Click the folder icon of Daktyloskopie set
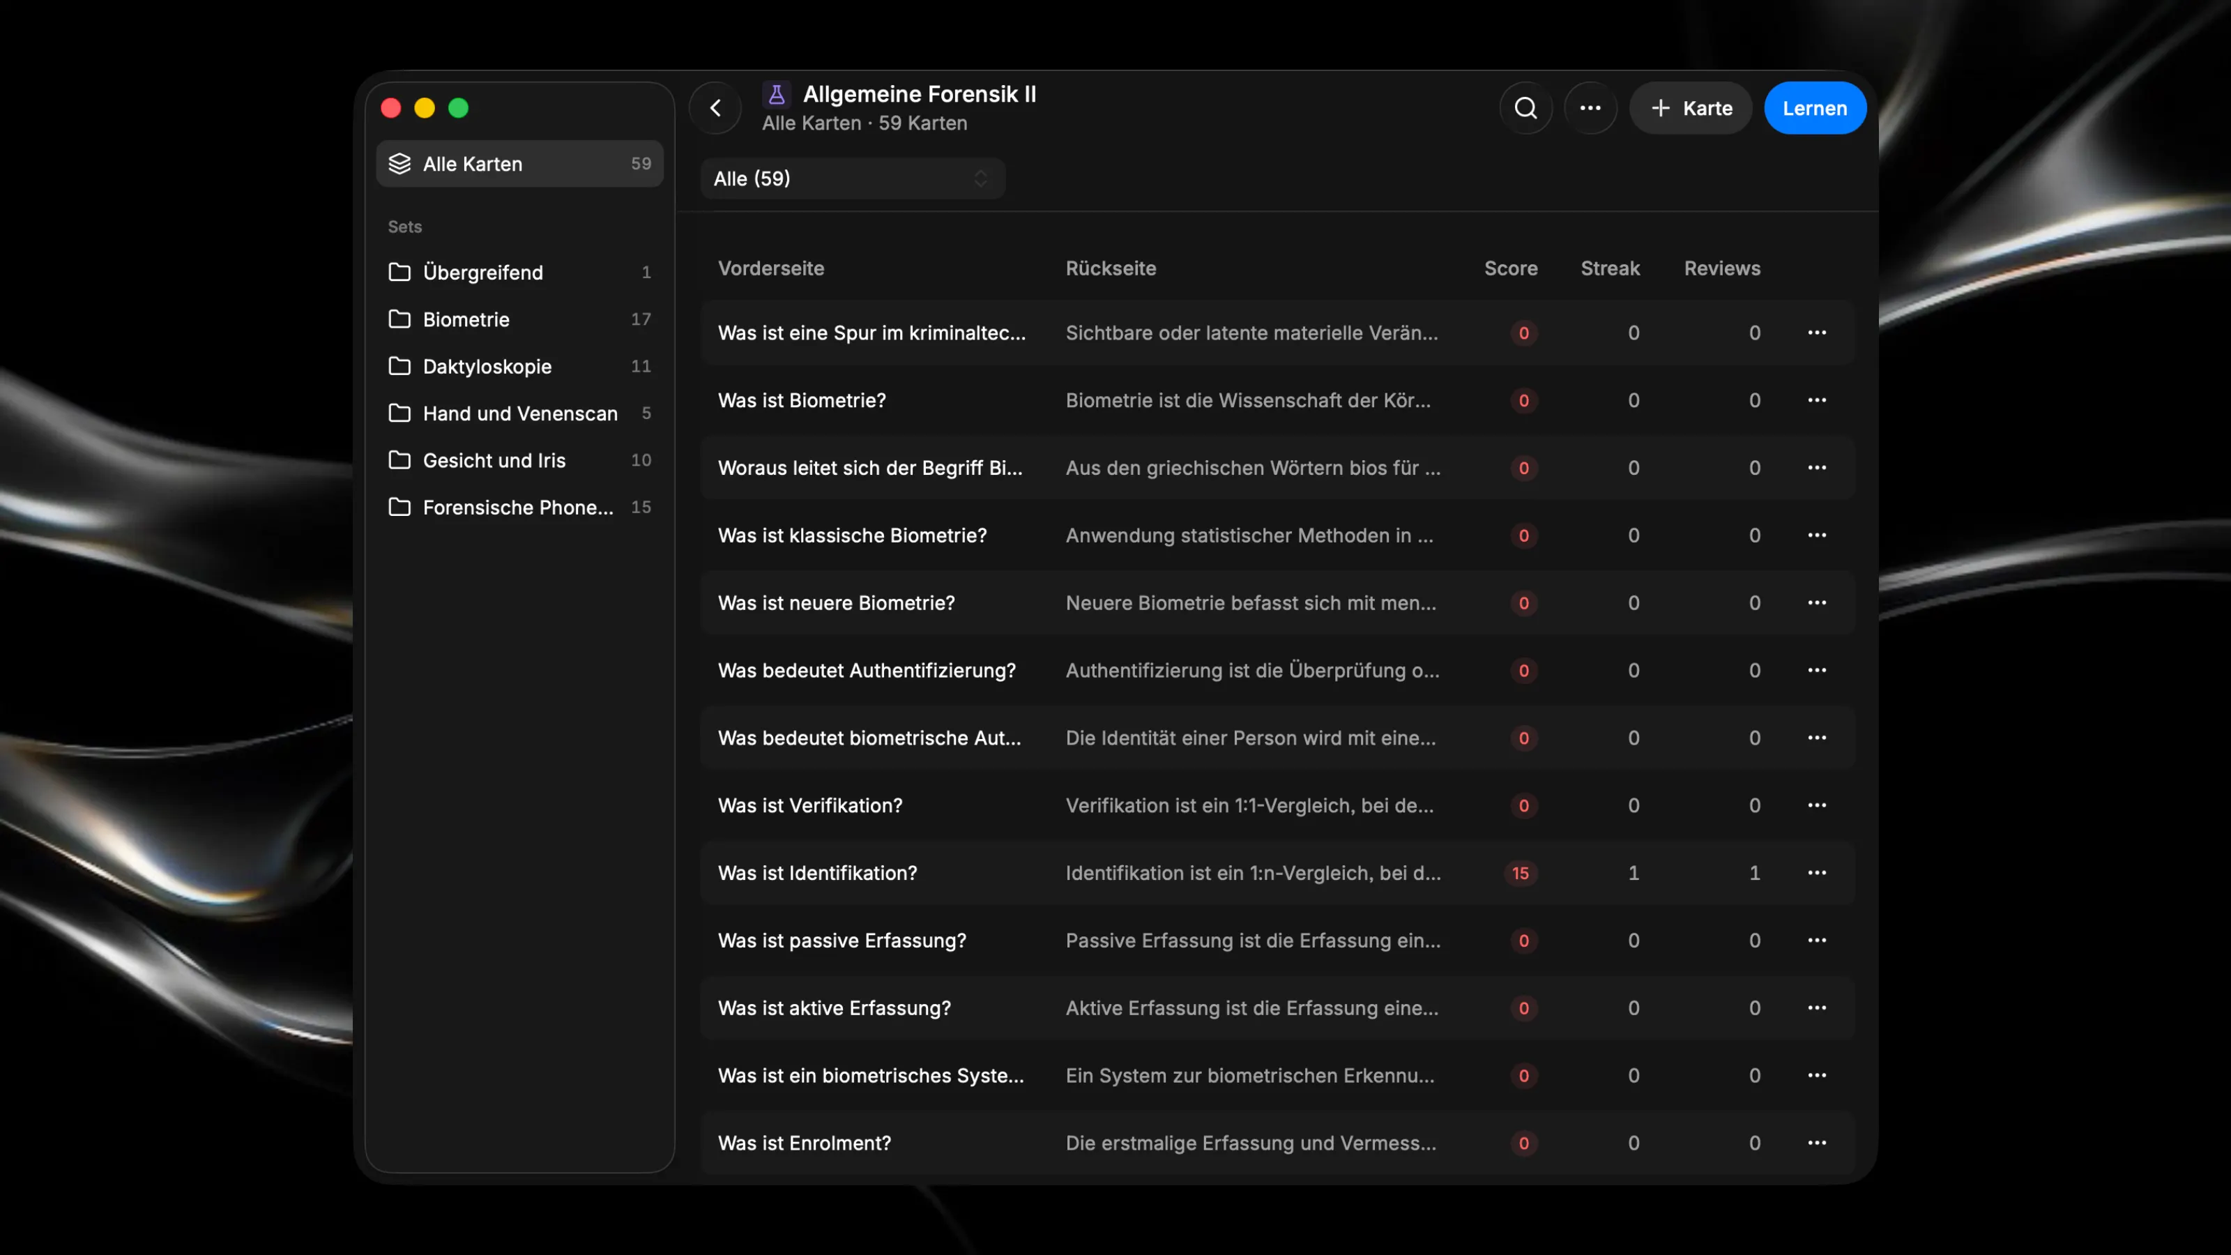The height and width of the screenshot is (1255, 2231). pyautogui.click(x=399, y=365)
